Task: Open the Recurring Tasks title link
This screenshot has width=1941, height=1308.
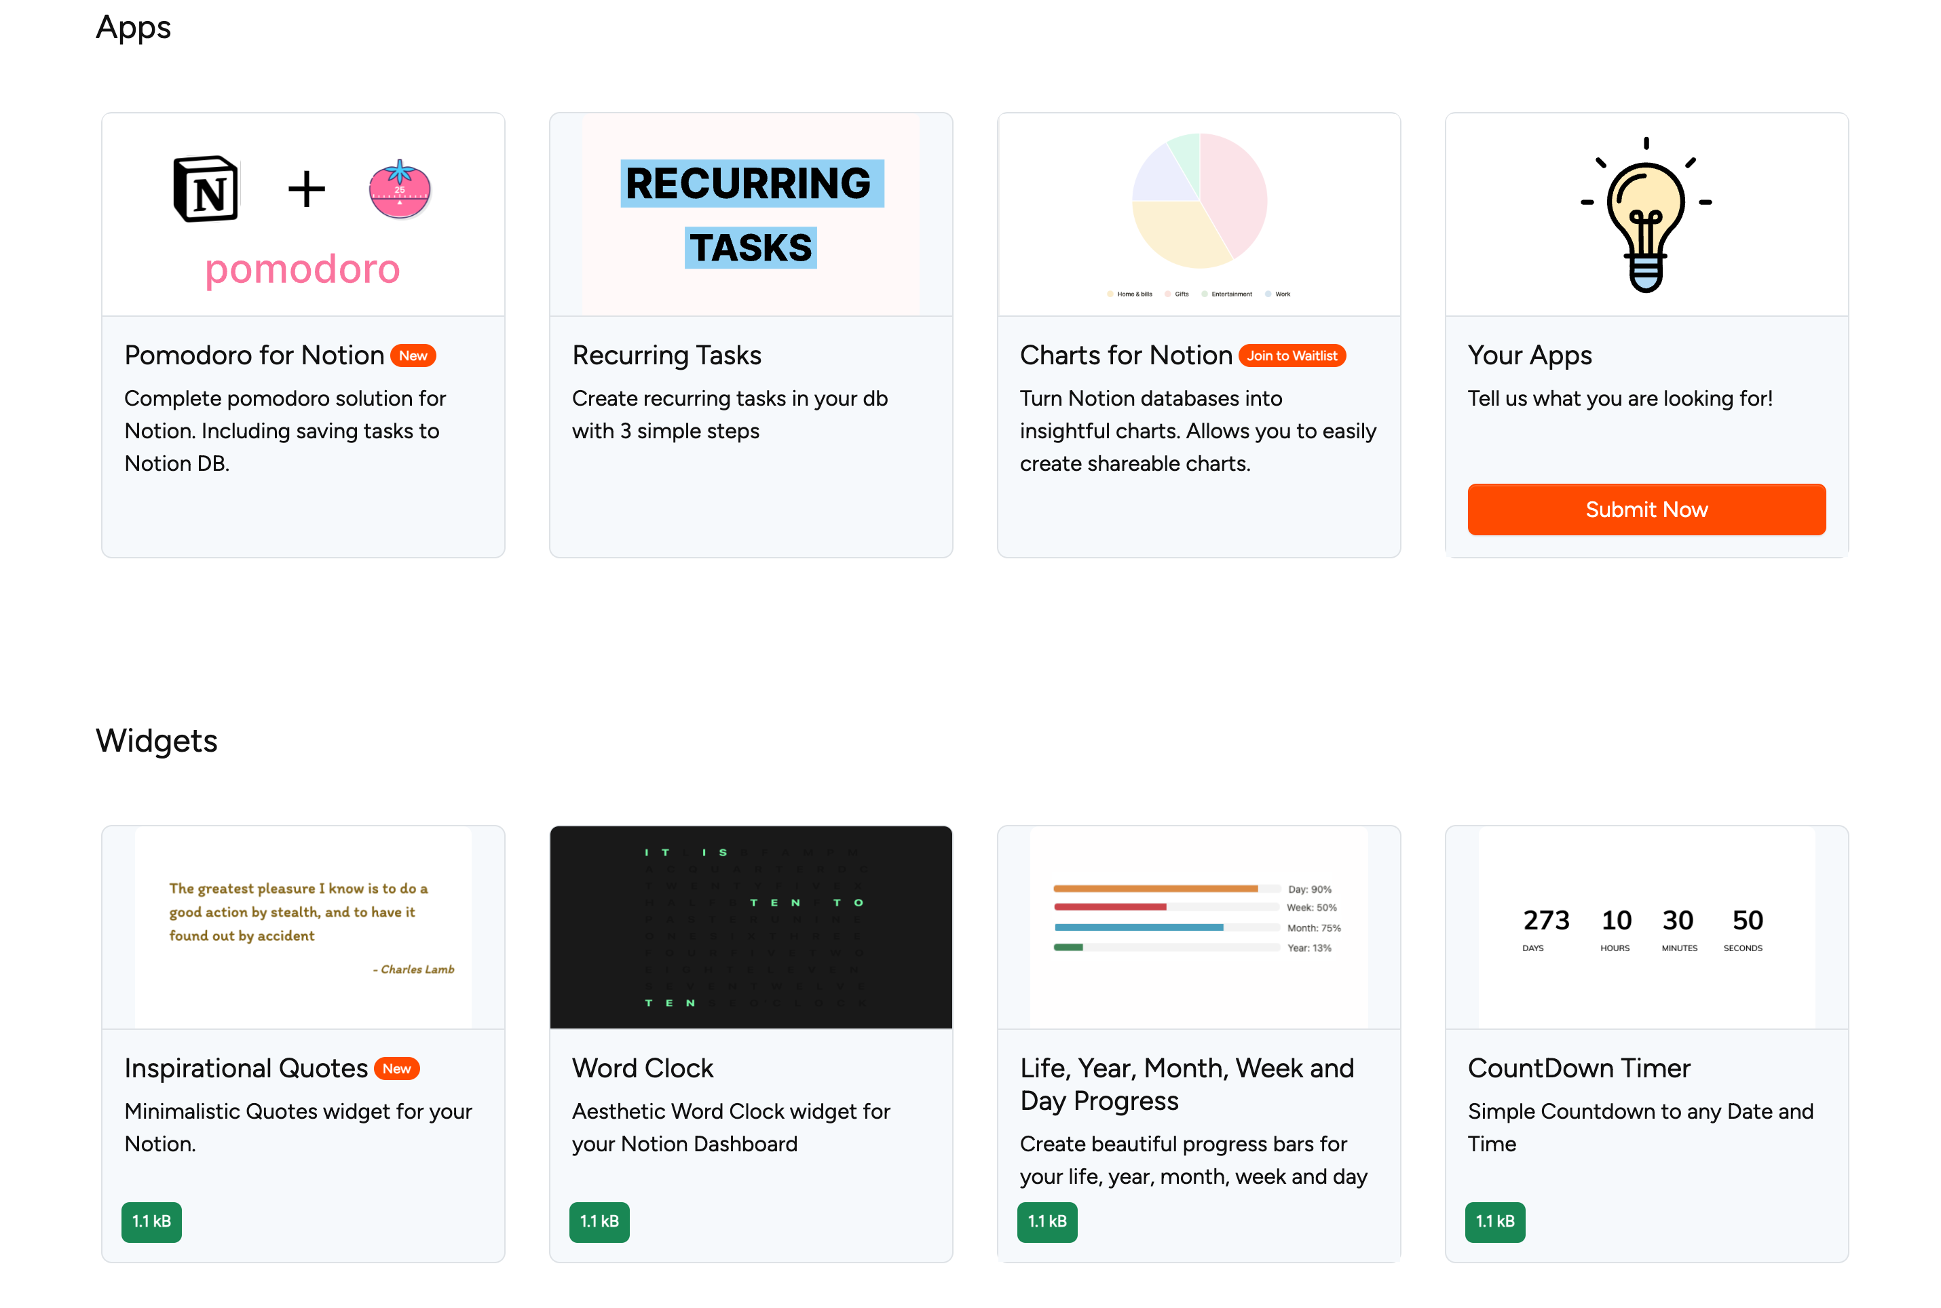Action: [666, 355]
